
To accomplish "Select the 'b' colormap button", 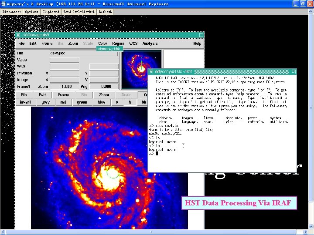I will [130, 102].
